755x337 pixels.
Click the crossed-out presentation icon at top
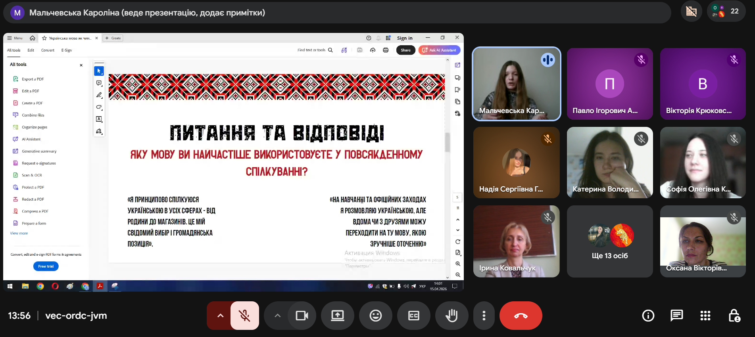[x=691, y=11]
